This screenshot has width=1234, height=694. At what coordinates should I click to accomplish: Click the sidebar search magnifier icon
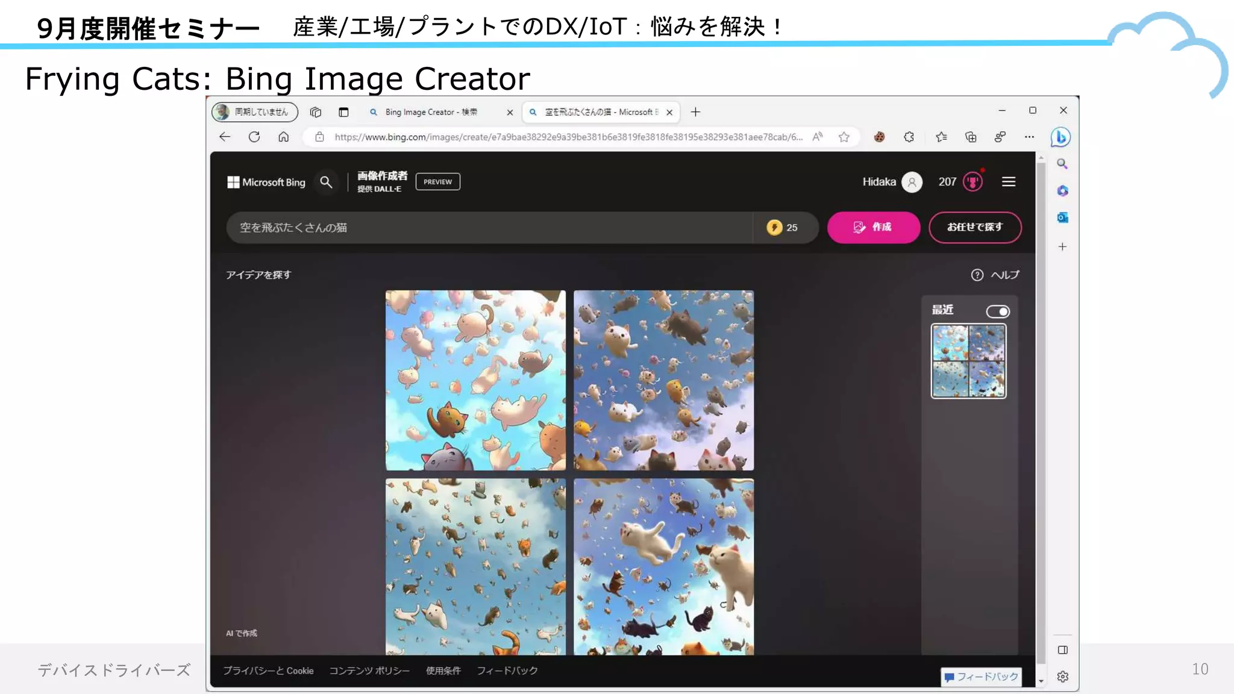click(1062, 164)
